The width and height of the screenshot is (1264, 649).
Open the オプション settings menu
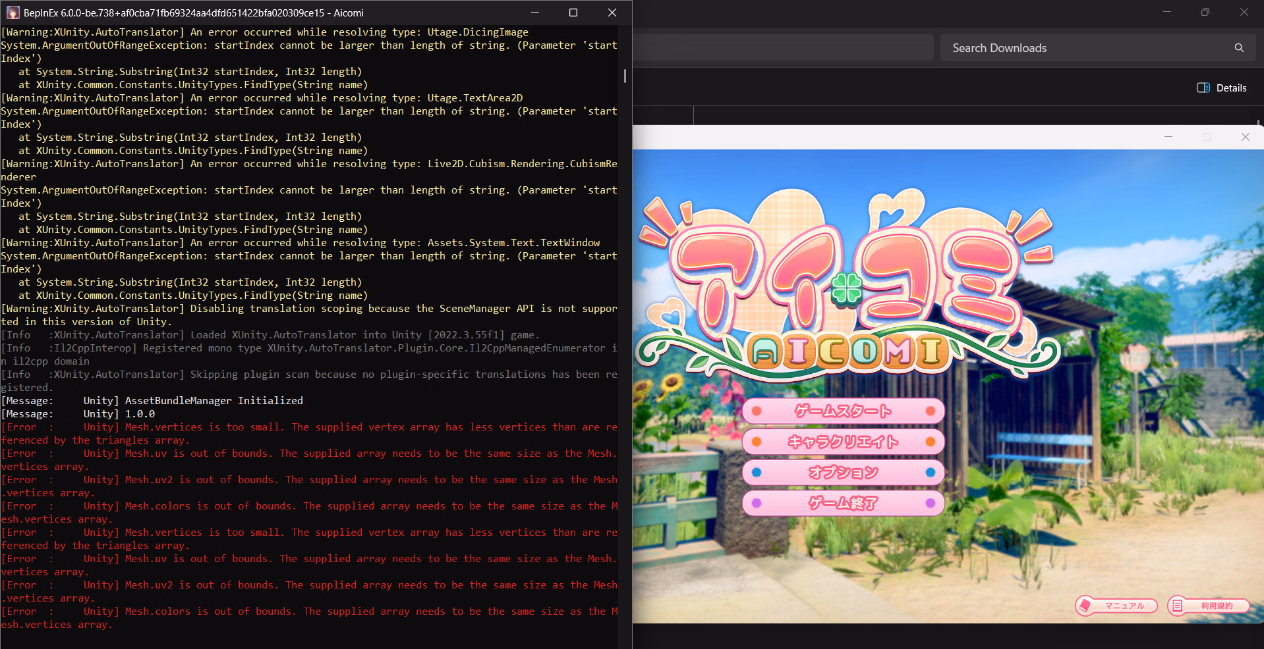point(843,473)
